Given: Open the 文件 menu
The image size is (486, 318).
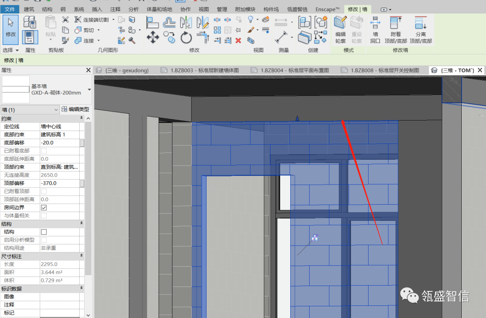Looking at the screenshot, I should tap(9, 9).
